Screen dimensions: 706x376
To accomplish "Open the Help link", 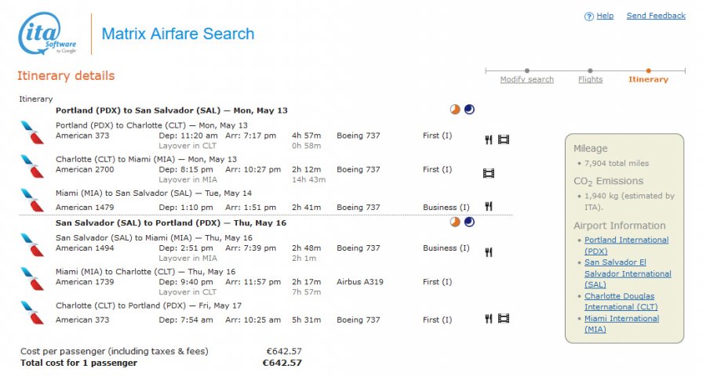I will point(605,16).
